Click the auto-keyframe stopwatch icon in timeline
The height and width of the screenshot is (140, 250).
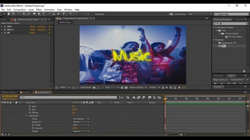pyautogui.click(x=154, y=98)
